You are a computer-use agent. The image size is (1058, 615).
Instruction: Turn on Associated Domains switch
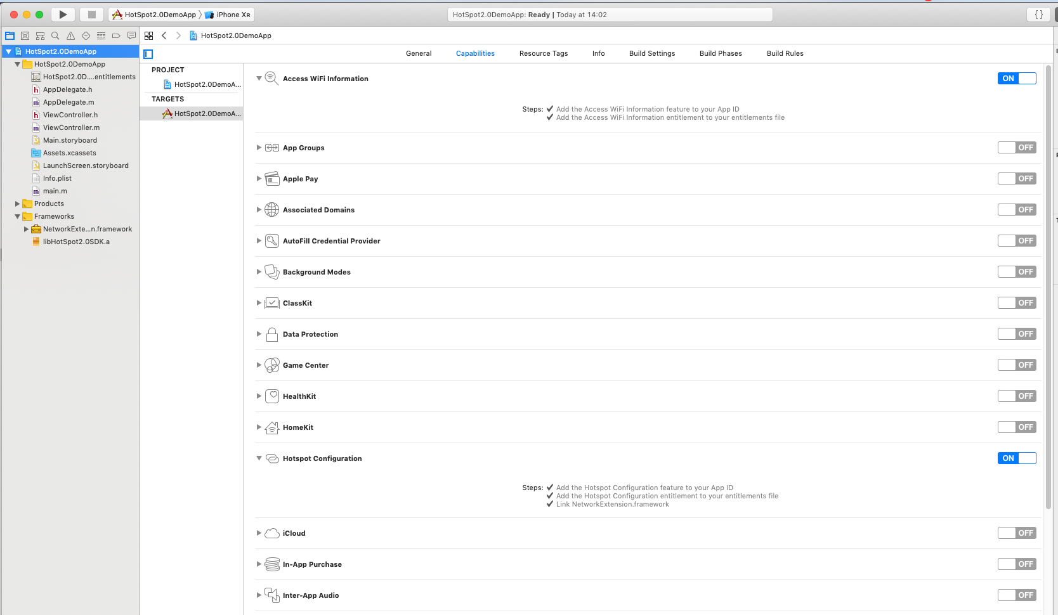[1017, 210]
